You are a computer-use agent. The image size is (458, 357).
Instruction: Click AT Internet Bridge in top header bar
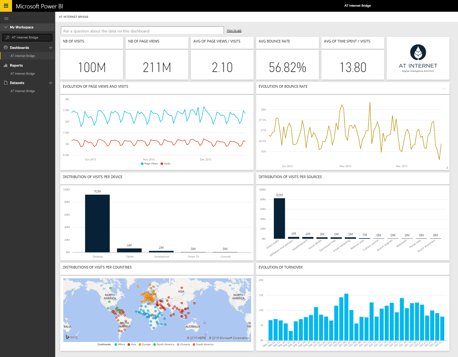[358, 6]
